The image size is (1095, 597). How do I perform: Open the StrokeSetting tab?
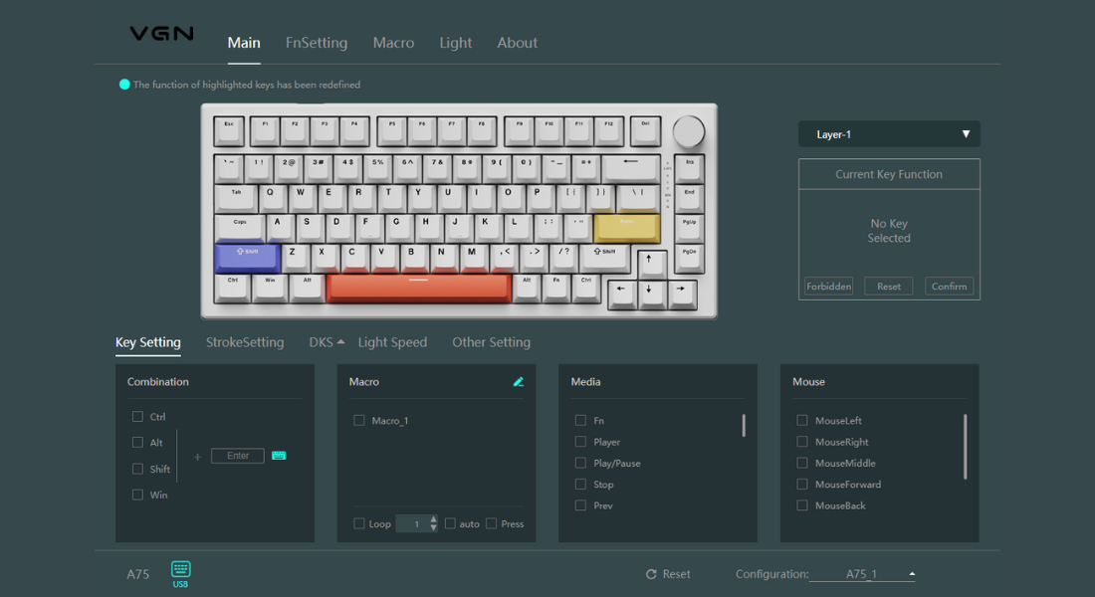pos(245,341)
